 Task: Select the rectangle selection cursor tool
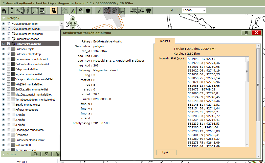pos(42,11)
